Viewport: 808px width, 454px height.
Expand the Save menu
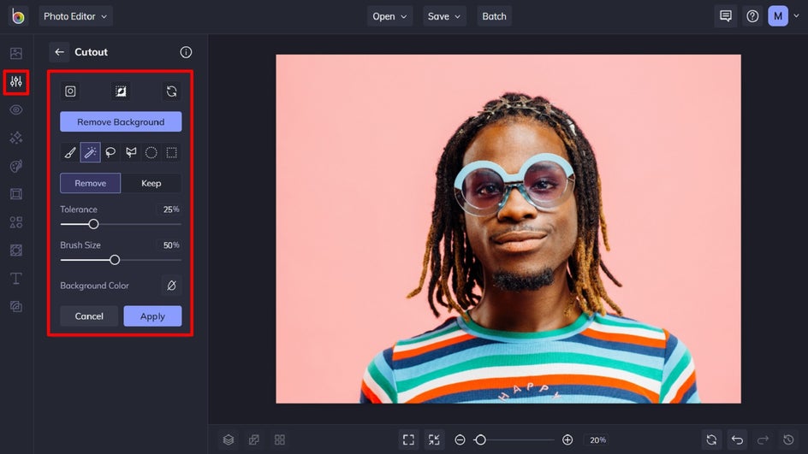point(444,16)
